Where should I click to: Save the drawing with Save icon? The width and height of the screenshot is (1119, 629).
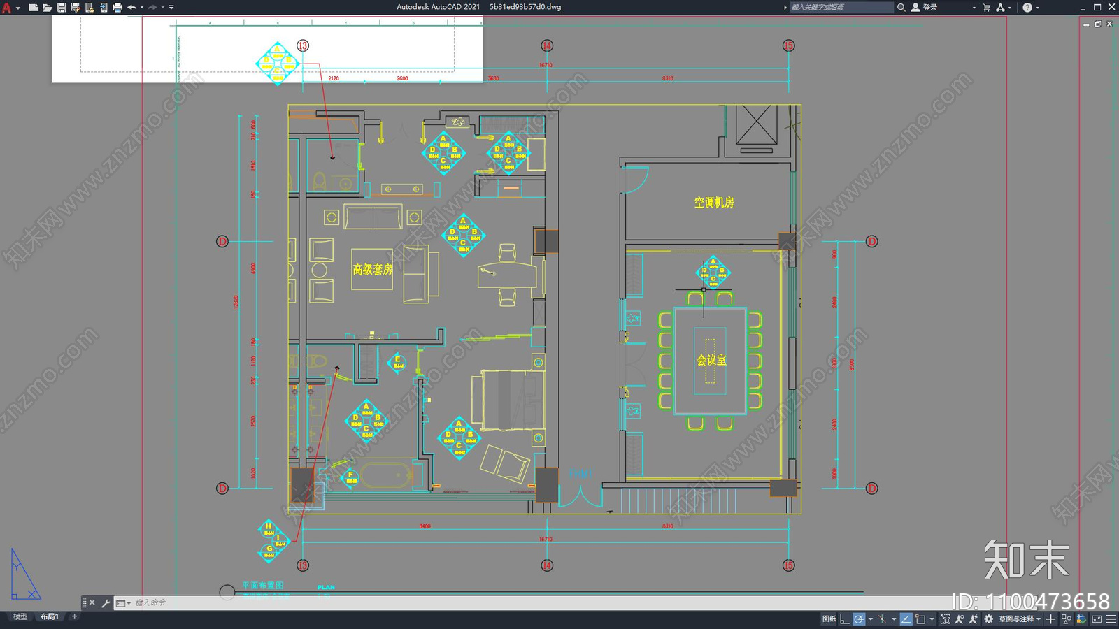click(62, 7)
